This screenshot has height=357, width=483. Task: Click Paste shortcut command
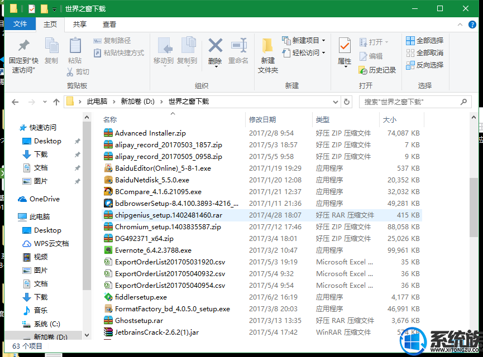[x=119, y=53]
